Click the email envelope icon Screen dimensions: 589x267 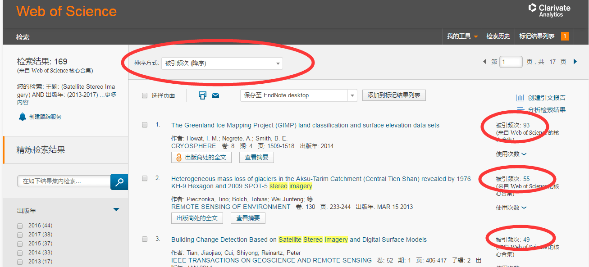point(215,95)
